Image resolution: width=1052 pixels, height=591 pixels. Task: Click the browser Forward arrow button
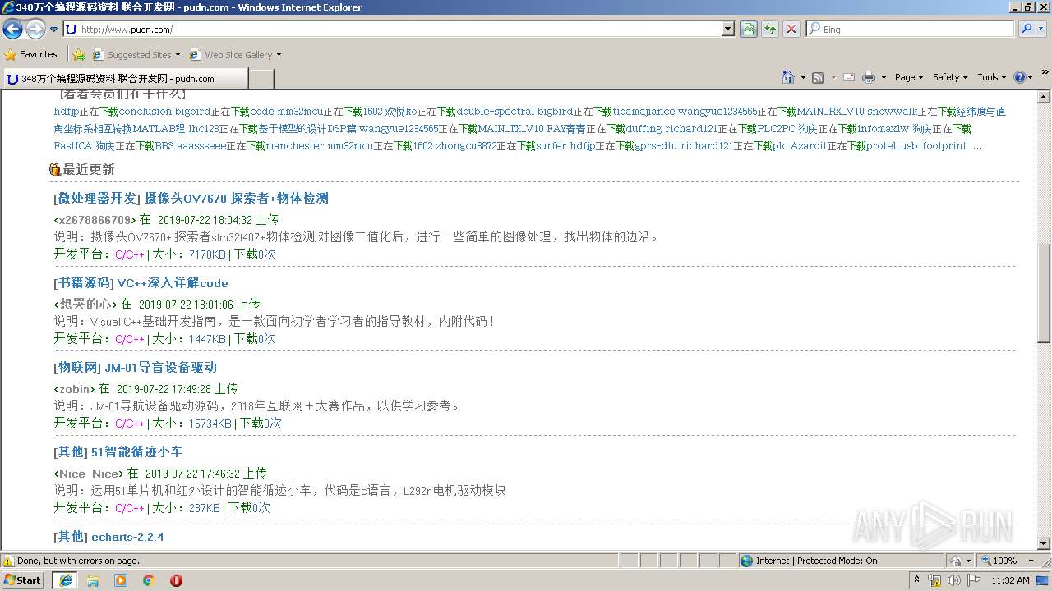point(35,30)
